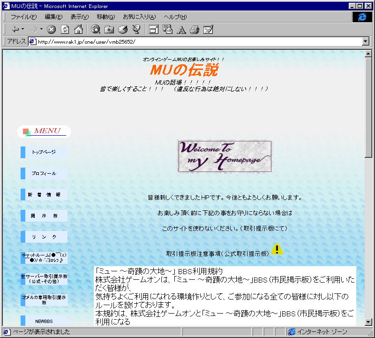
Task: Toggle Fullscreen view toolbar icon
Action: tap(154, 30)
